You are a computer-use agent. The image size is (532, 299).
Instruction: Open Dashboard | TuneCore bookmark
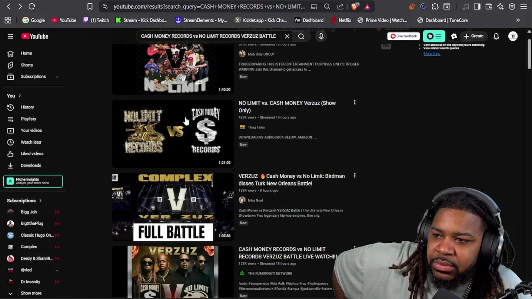(x=442, y=20)
